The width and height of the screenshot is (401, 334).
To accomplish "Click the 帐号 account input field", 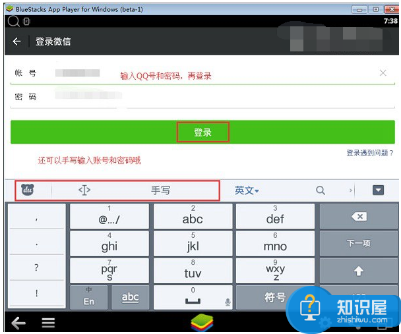I will (x=202, y=73).
